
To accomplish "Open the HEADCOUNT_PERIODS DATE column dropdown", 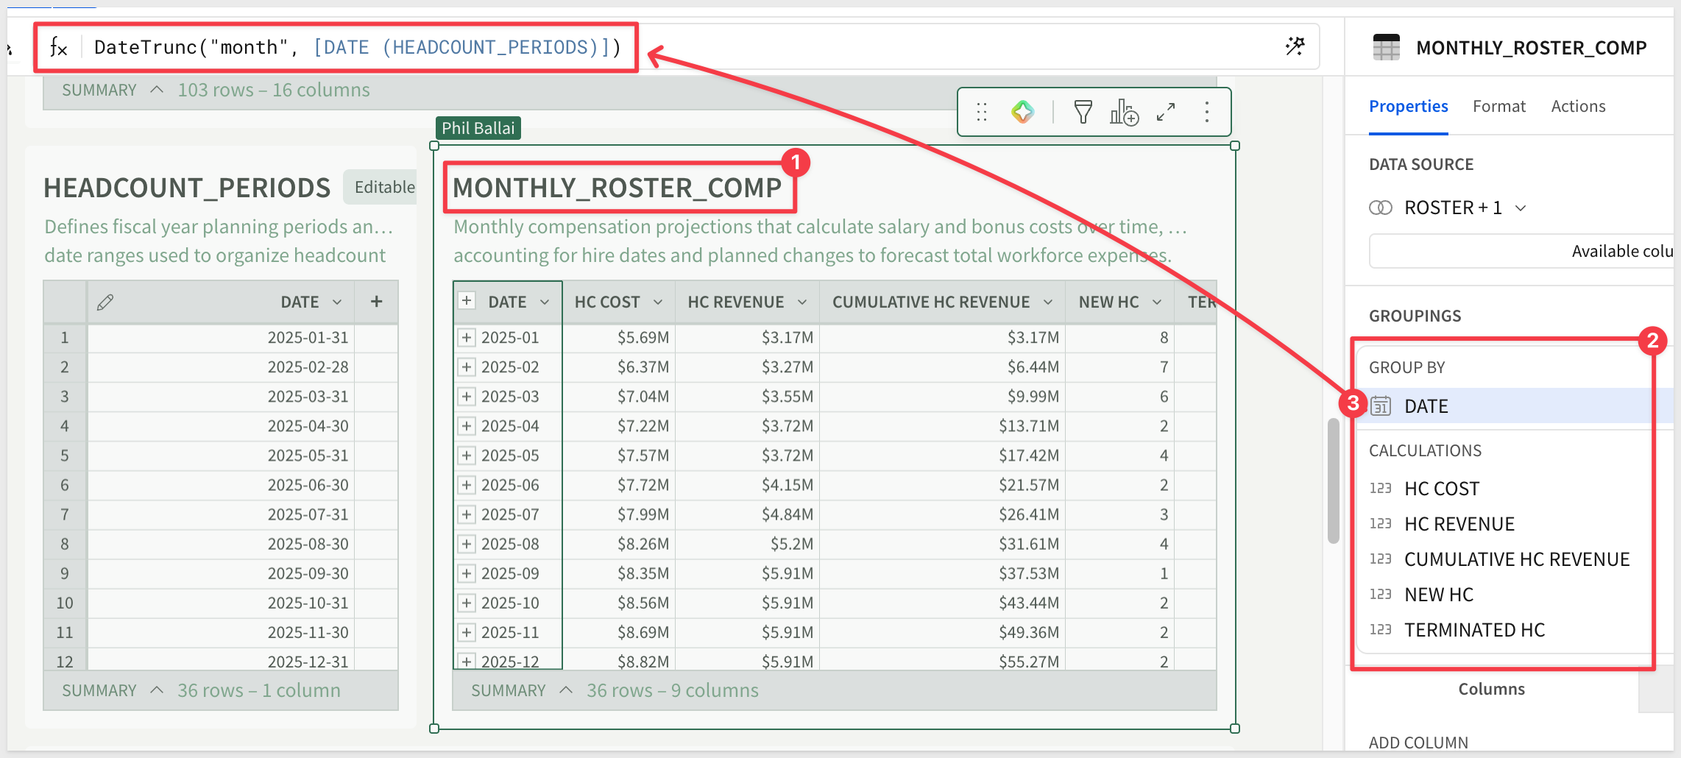I will pyautogui.click(x=337, y=302).
